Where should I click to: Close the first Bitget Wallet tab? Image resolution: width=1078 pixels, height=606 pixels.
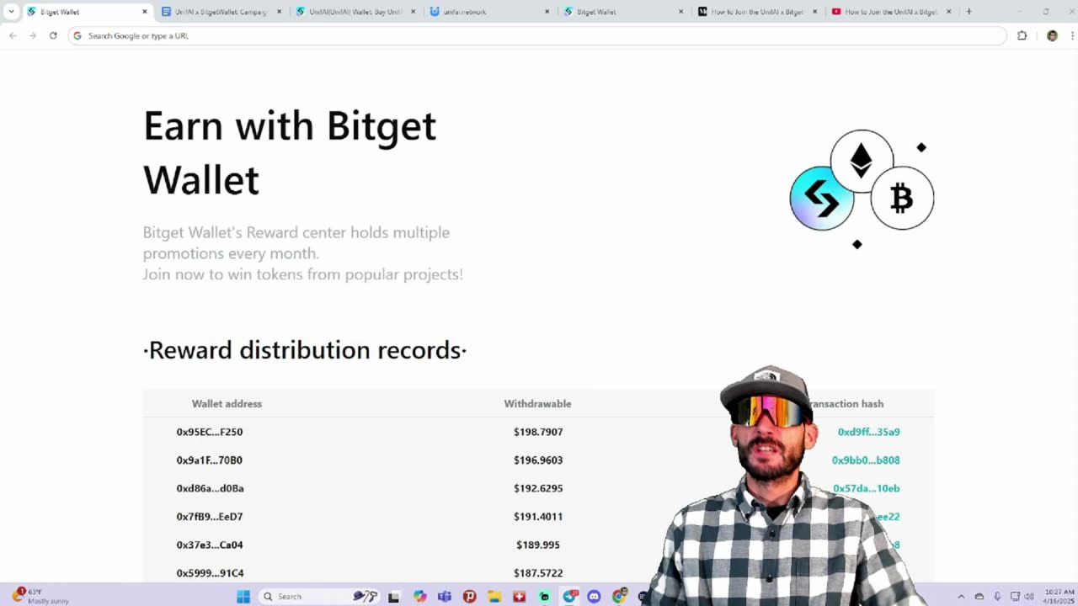[145, 12]
